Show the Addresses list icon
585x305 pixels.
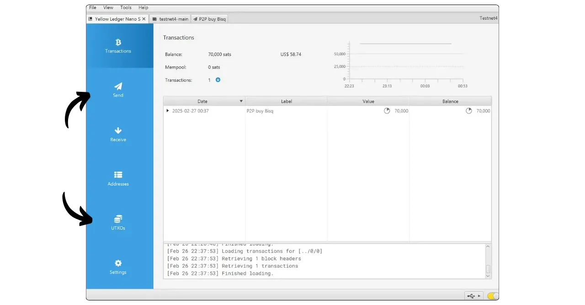coord(118,175)
